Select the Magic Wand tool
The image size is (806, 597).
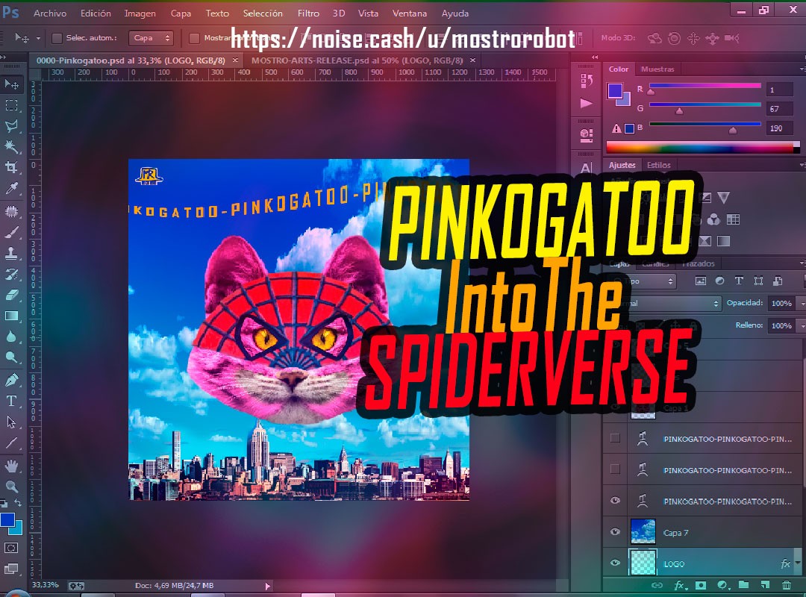coord(11,146)
